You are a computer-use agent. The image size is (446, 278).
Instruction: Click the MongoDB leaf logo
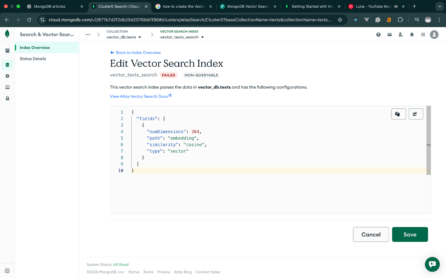coord(7,34)
